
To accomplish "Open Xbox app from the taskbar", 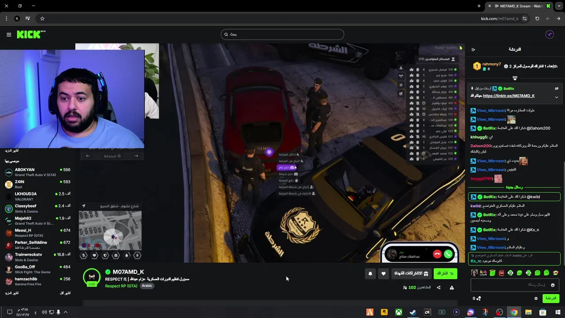I will click(x=399, y=312).
